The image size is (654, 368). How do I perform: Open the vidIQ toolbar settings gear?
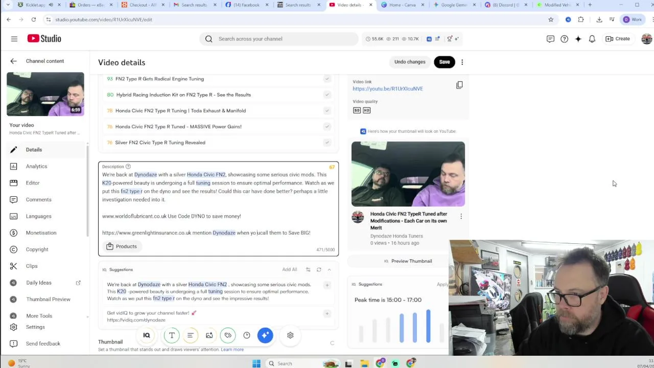point(290,335)
